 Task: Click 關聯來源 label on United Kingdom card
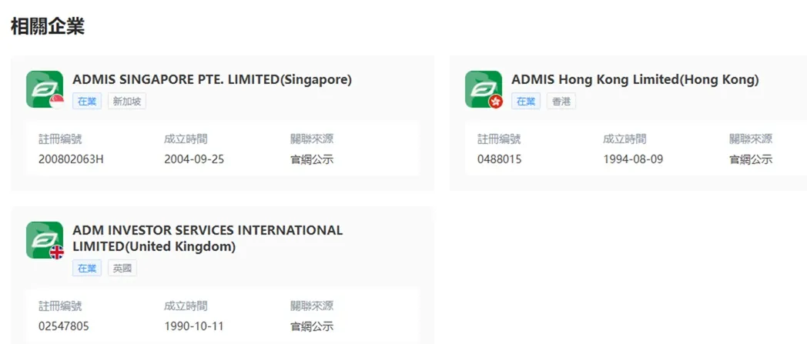point(312,306)
